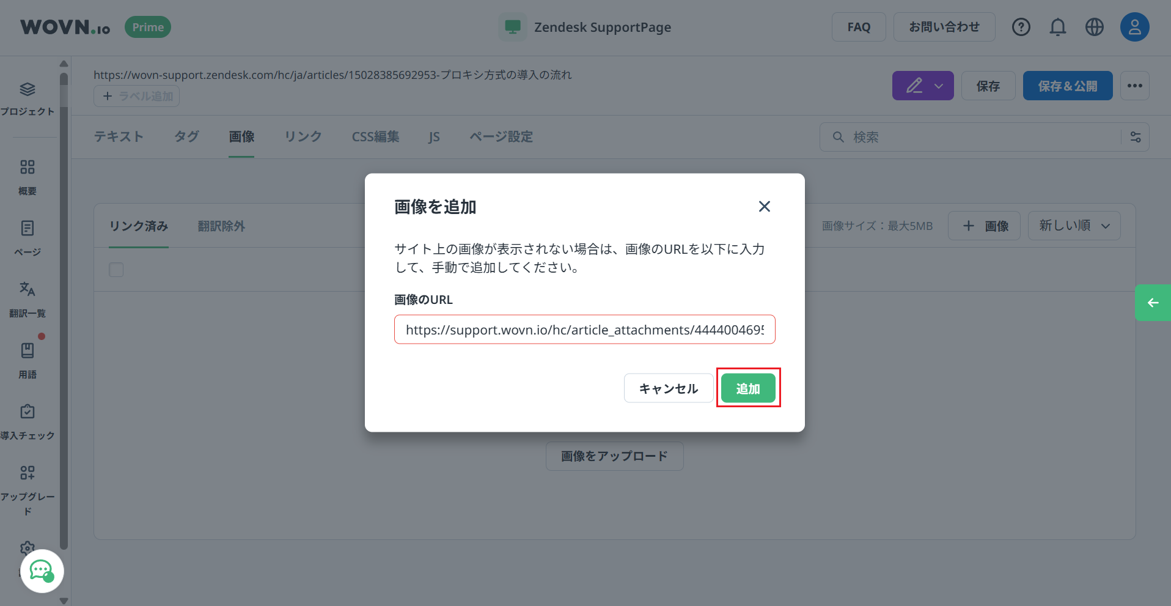Click the 保存&公開 button

(x=1068, y=86)
